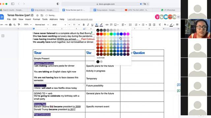Image resolution: width=211 pixels, height=118 pixels.
Task: Click the numbered list icon
Action: click(x=136, y=25)
